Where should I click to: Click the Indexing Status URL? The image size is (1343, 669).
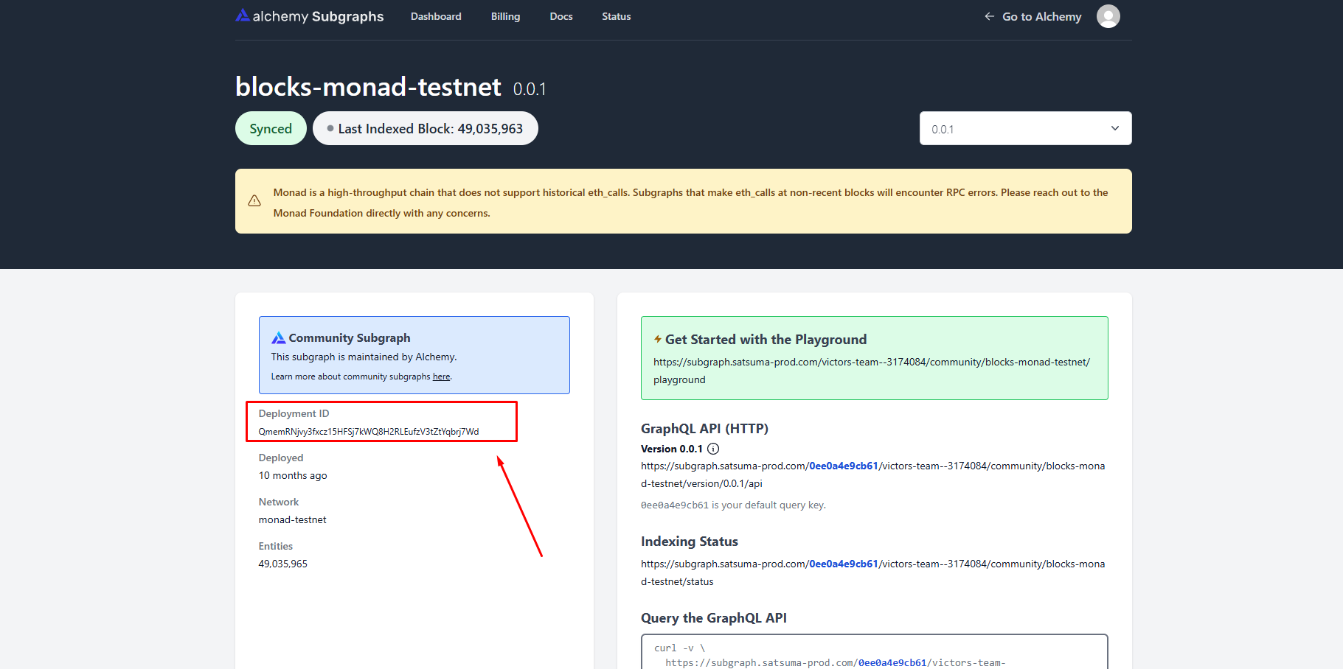(x=872, y=572)
